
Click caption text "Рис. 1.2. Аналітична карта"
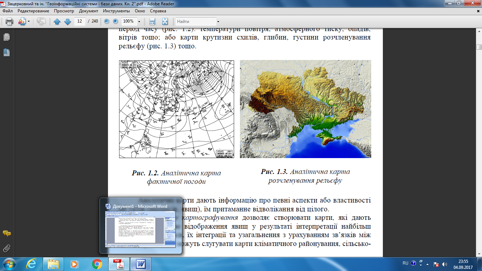176,173
